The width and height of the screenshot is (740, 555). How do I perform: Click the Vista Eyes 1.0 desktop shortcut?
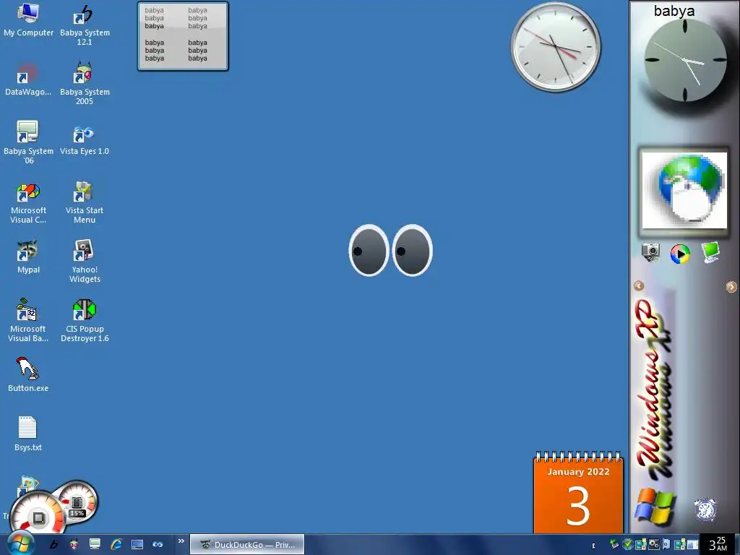pyautogui.click(x=85, y=139)
